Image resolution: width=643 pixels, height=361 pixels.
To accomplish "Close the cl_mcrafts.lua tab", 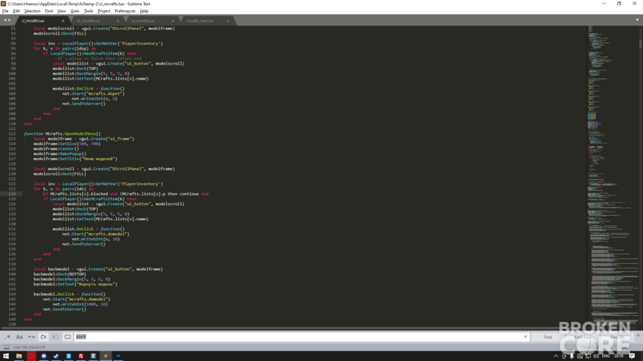I will point(62,21).
